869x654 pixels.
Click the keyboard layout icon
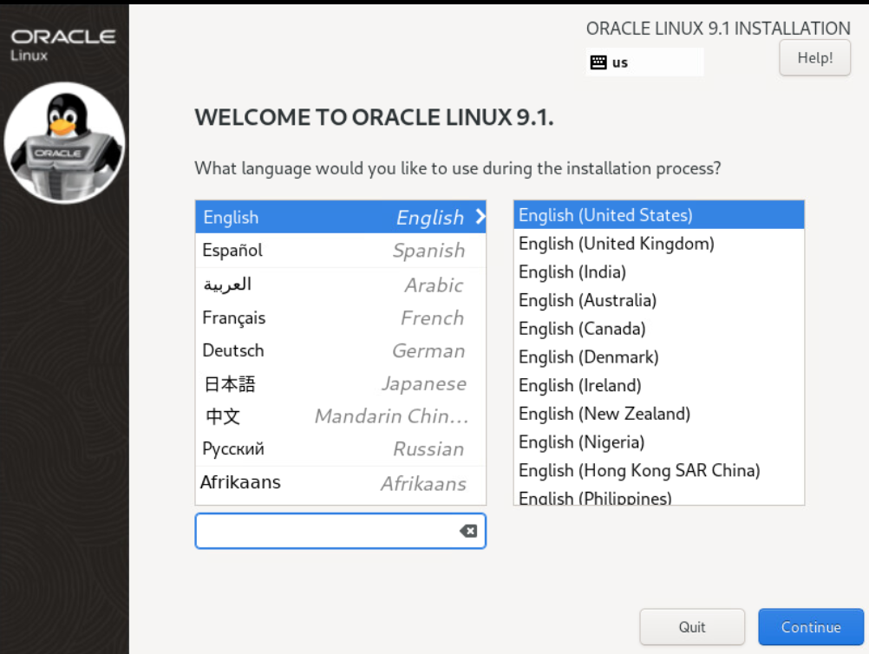coord(598,62)
